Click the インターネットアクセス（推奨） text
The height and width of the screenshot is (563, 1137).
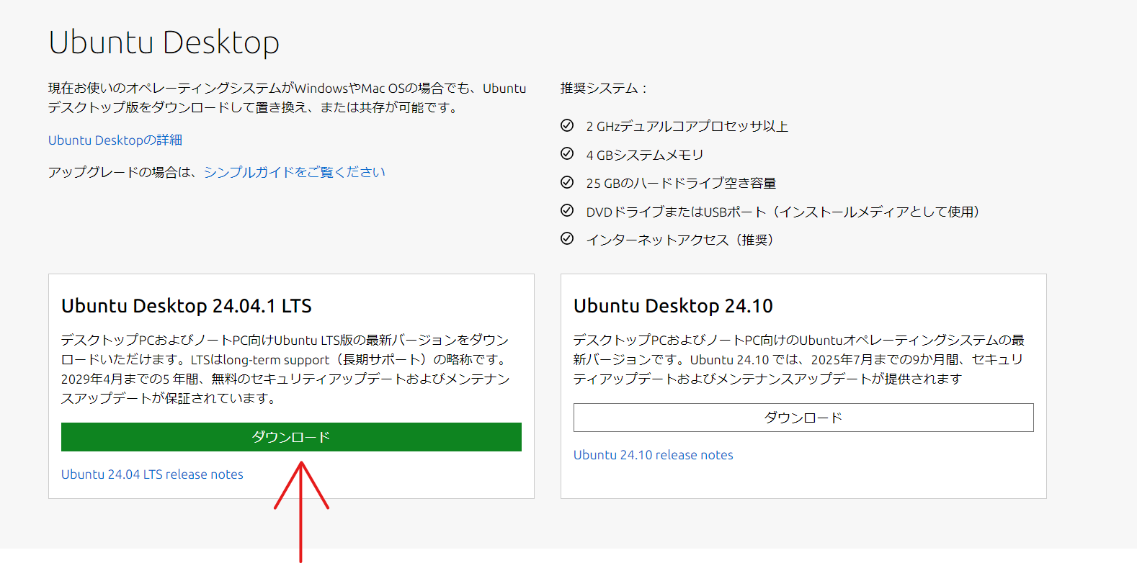click(680, 240)
